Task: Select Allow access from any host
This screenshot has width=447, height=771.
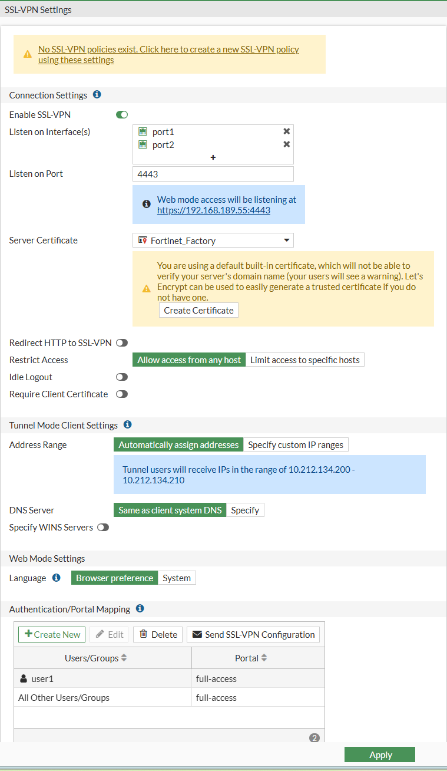Action: (x=189, y=360)
